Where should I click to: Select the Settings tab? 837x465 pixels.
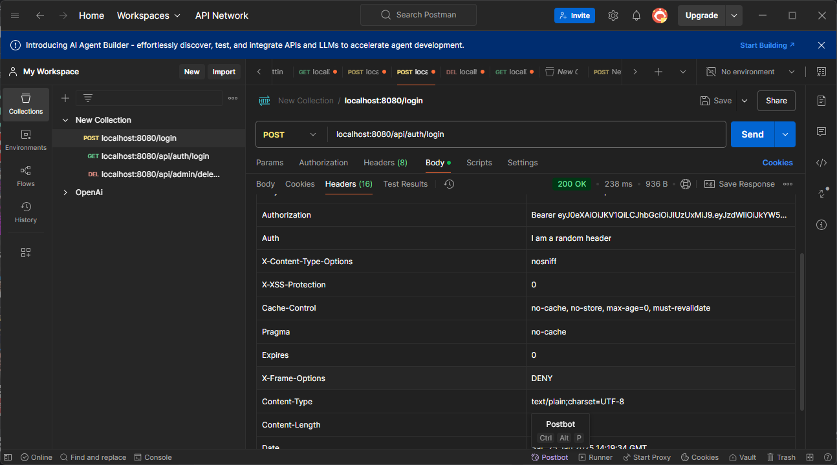click(x=523, y=163)
